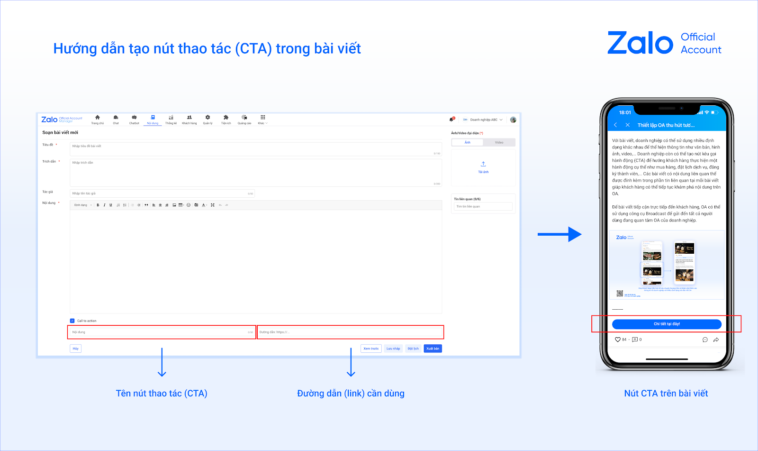
Task: Click the Đường dẫn URL input field
Action: 350,332
